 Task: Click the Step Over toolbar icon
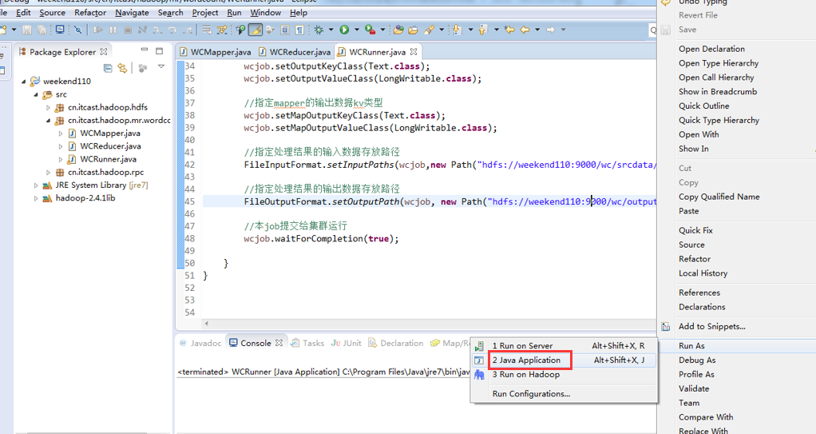[172, 30]
